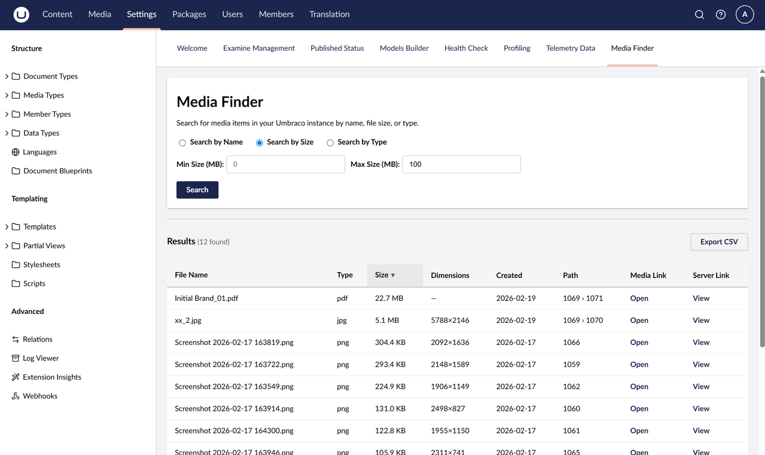Image resolution: width=765 pixels, height=455 pixels.
Task: Open Extension Insights via its wand icon
Action: pos(16,377)
